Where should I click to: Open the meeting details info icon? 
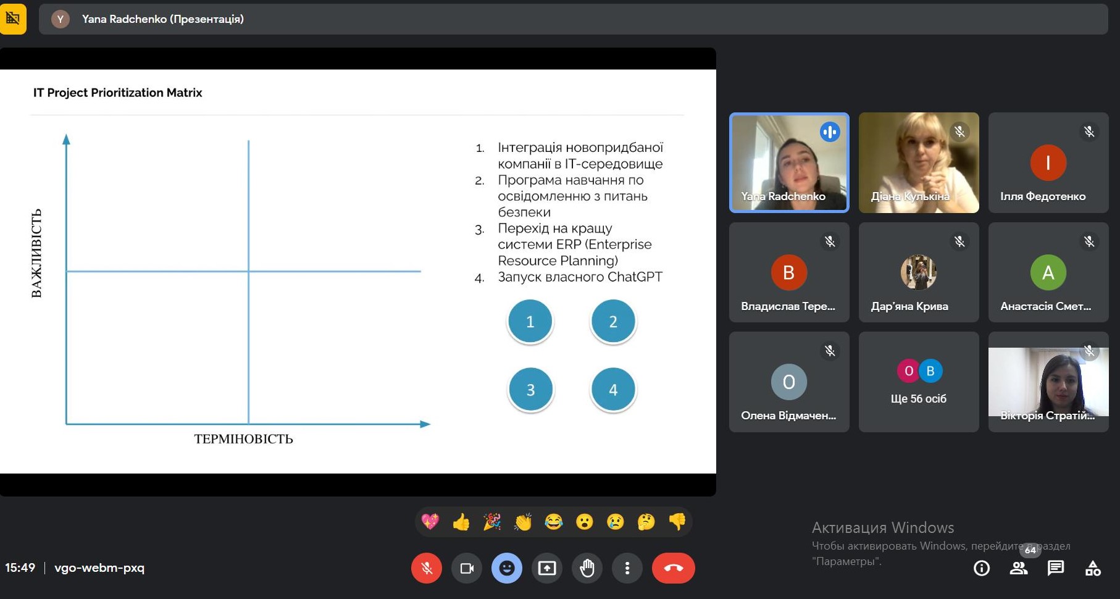click(982, 568)
